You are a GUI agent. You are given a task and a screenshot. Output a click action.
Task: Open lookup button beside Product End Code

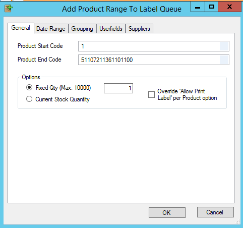pos(224,60)
